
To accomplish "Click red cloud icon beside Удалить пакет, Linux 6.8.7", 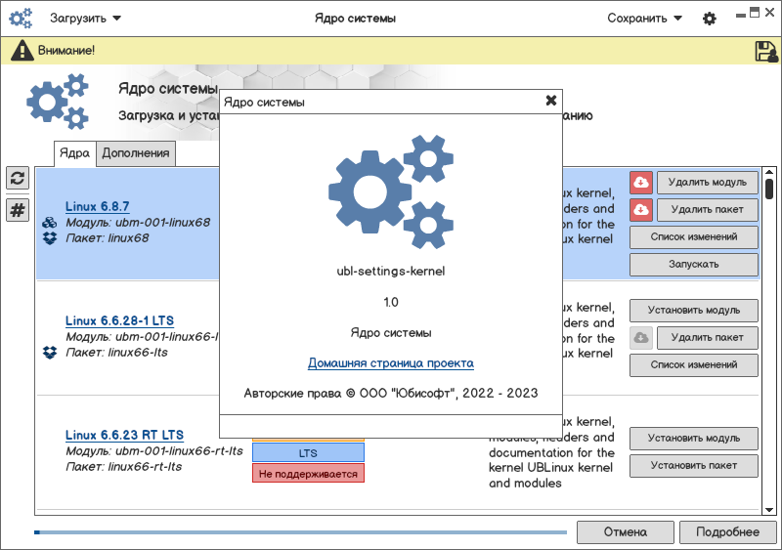I will (x=640, y=209).
